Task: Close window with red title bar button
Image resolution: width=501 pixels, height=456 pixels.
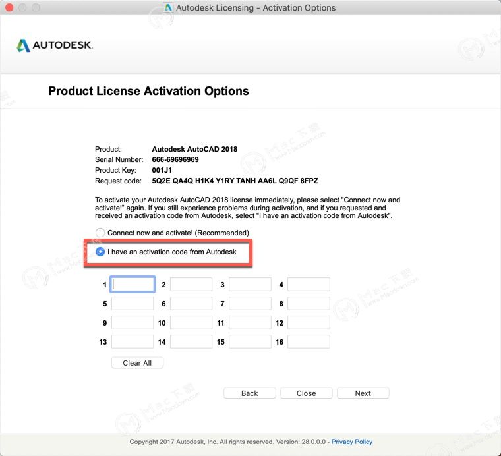Action: [10, 7]
